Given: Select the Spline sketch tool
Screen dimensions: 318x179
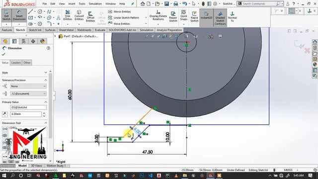Looking at the screenshot, I should [49, 12].
